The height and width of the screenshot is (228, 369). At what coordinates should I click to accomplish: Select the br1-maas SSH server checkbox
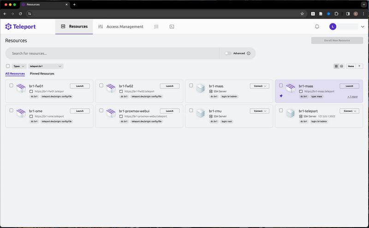coord(191,85)
